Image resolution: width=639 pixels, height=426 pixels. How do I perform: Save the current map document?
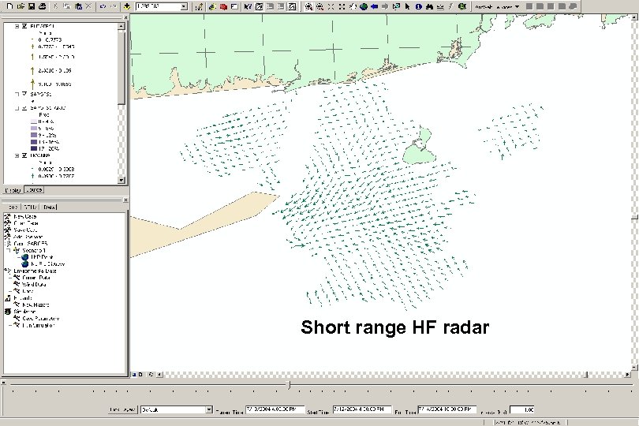[31, 6]
